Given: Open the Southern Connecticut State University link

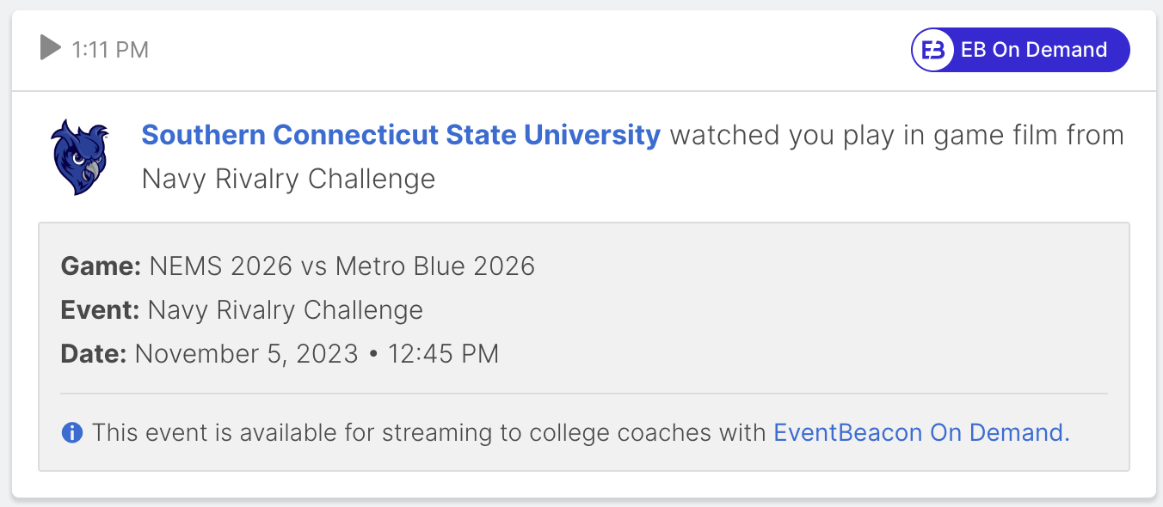Looking at the screenshot, I should pyautogui.click(x=401, y=135).
